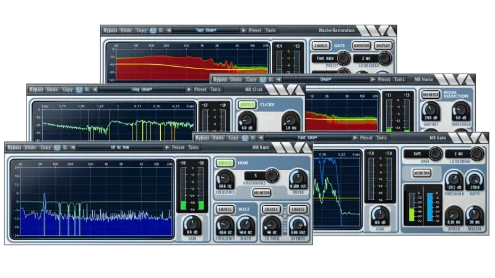Click the Gain knob in MR Hum
Screen dimensions: 495x278
point(192,224)
